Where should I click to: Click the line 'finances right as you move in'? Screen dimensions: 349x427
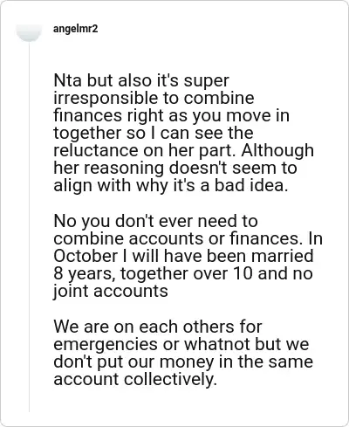point(172,115)
